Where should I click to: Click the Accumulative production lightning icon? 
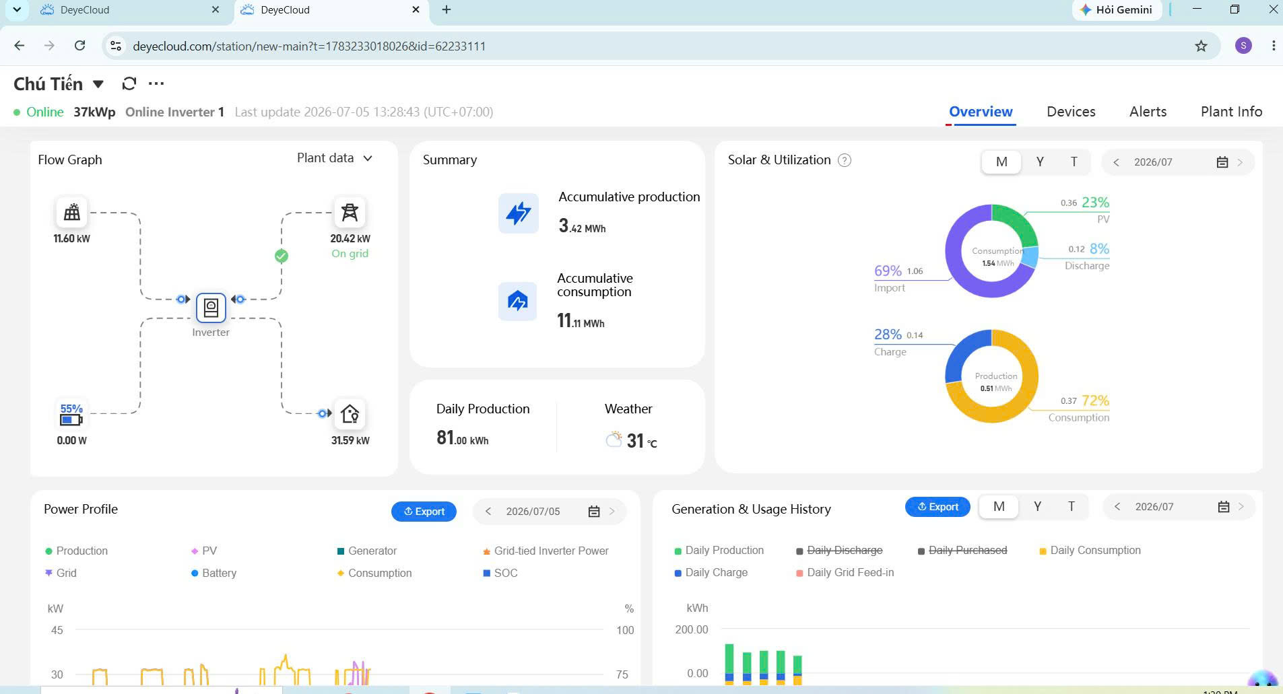click(519, 213)
